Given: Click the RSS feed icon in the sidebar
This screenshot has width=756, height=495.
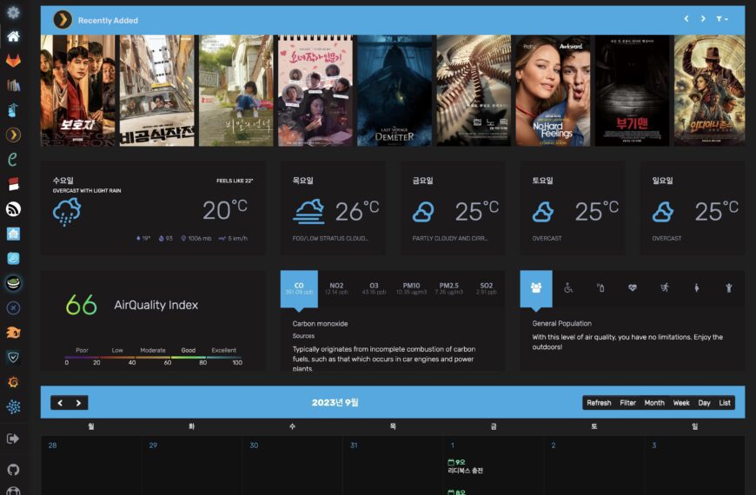Looking at the screenshot, I should [x=13, y=208].
